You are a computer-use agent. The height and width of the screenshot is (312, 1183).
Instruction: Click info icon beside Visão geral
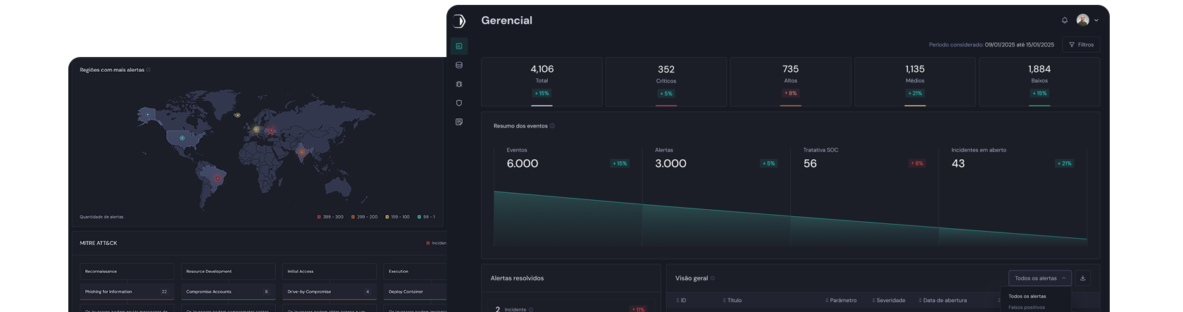coord(713,278)
